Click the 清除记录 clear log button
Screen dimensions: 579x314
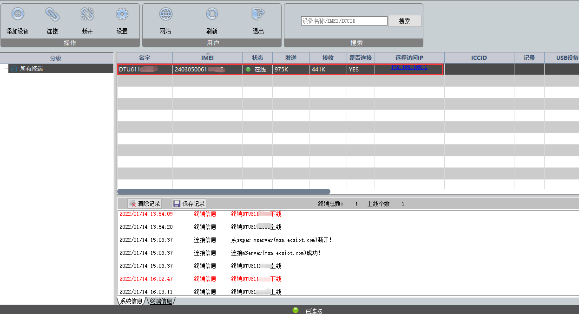tap(145, 204)
